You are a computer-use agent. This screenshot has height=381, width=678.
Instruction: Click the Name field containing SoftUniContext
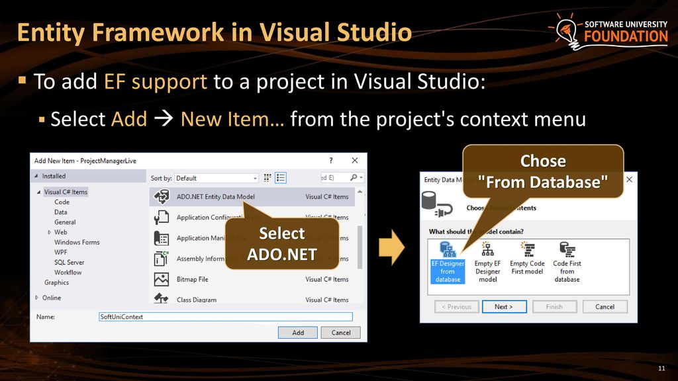pyautogui.click(x=226, y=317)
